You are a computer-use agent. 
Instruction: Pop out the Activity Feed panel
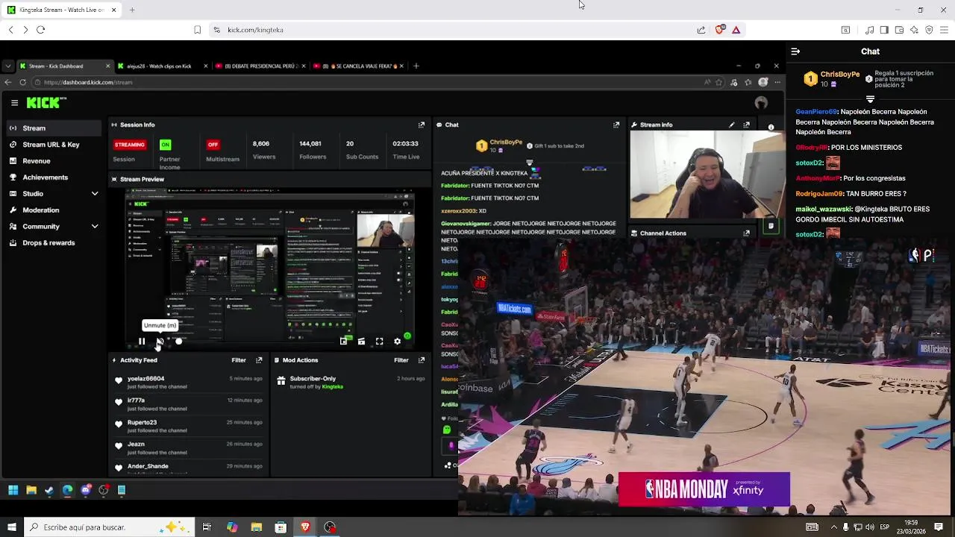(259, 360)
